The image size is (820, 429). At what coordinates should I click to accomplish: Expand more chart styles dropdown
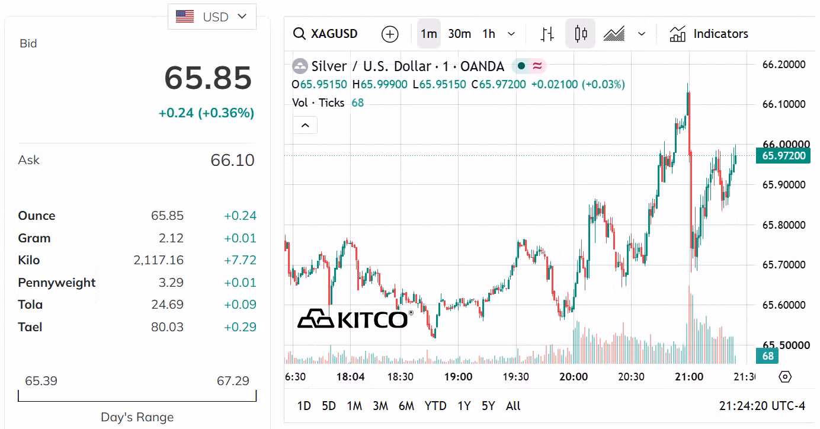641,34
